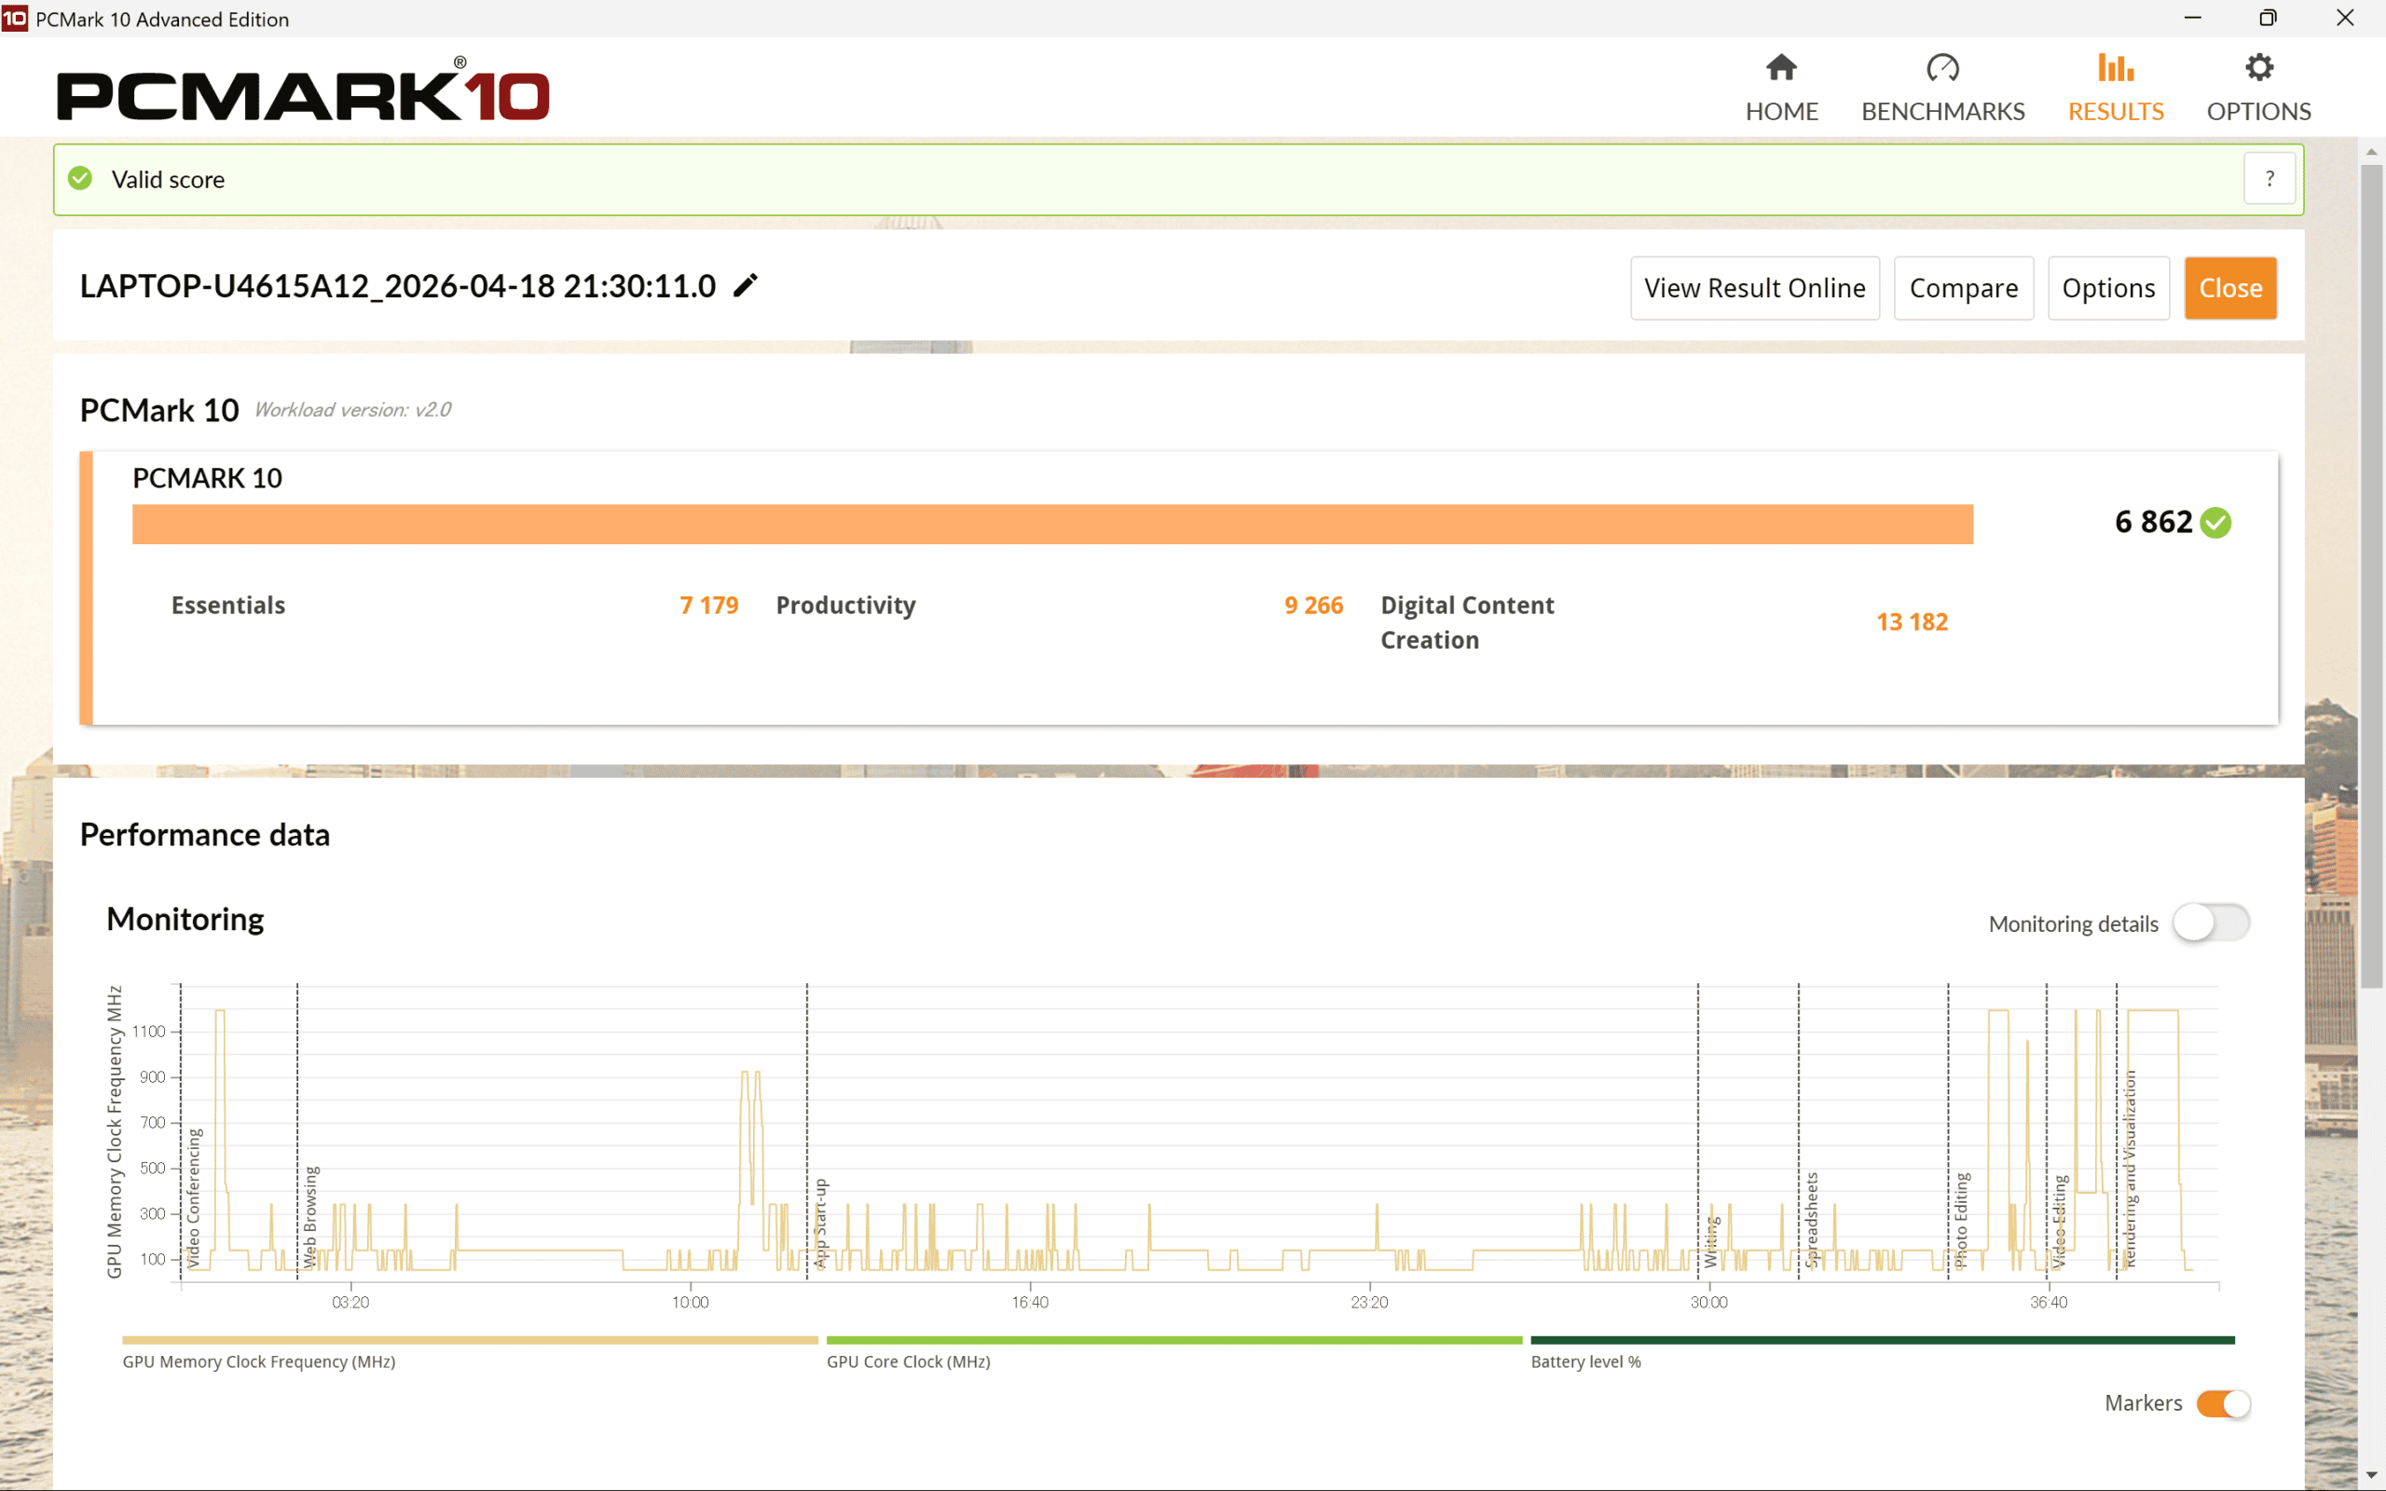Open the help question mark in the score banner
Image resolution: width=2386 pixels, height=1491 pixels.
point(2269,179)
